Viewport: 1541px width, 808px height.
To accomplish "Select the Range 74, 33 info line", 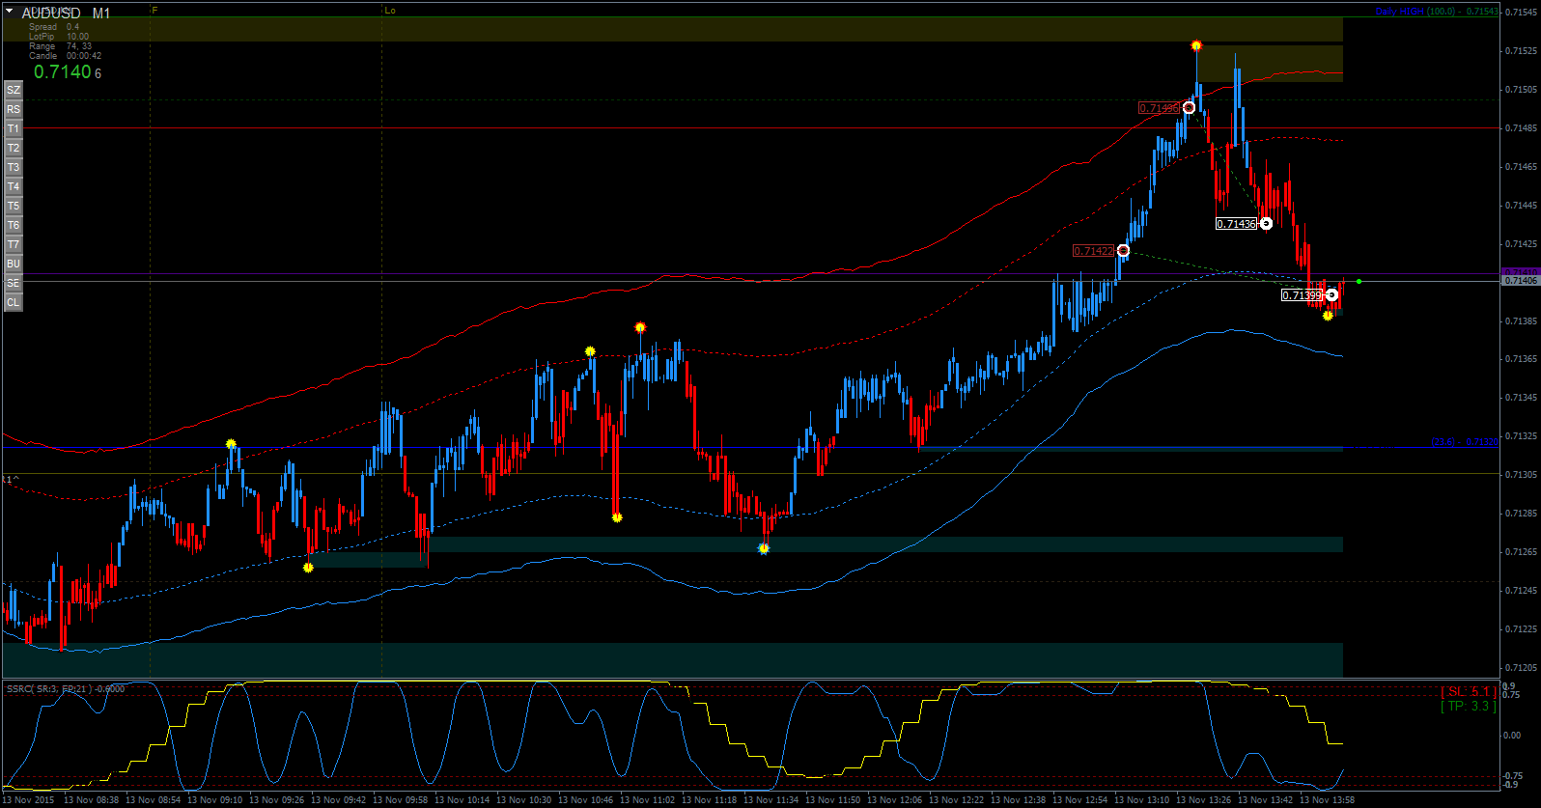I will point(61,46).
